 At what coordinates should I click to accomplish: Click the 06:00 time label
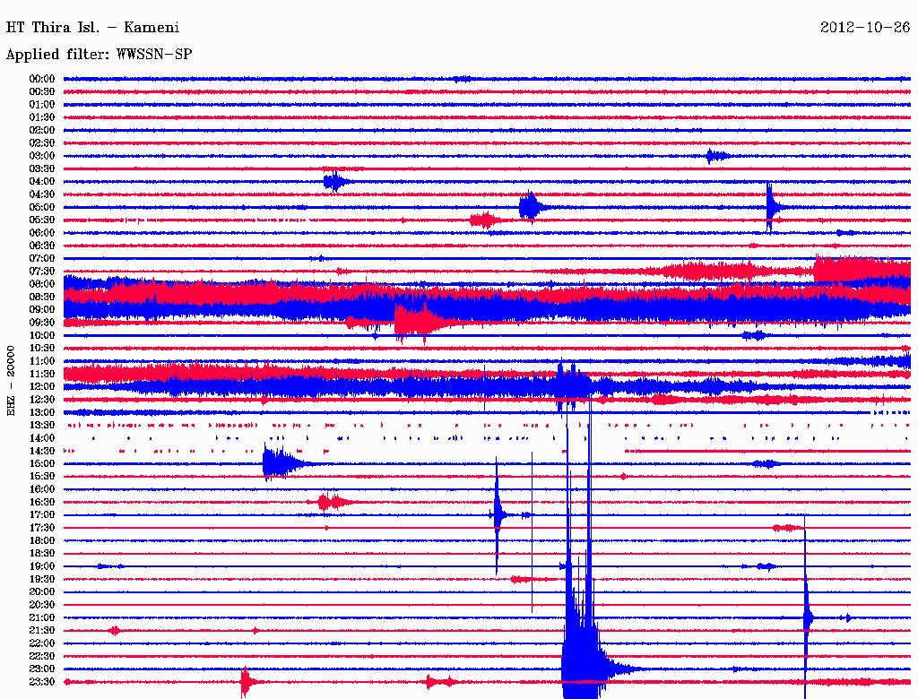pos(42,233)
